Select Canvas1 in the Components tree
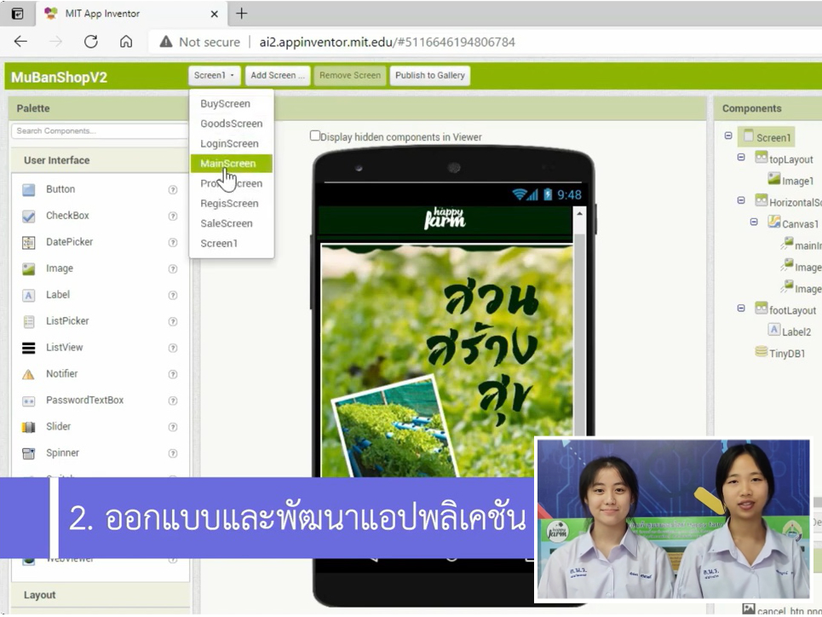 pyautogui.click(x=800, y=224)
